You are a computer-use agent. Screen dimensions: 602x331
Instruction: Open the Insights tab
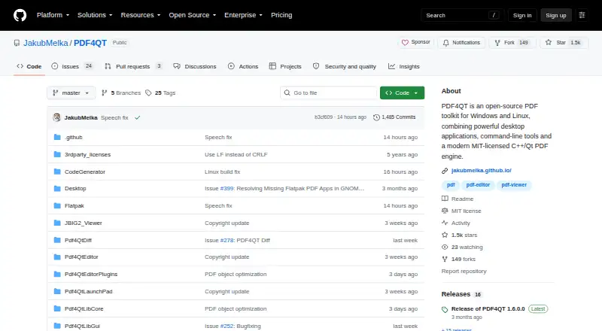404,66
